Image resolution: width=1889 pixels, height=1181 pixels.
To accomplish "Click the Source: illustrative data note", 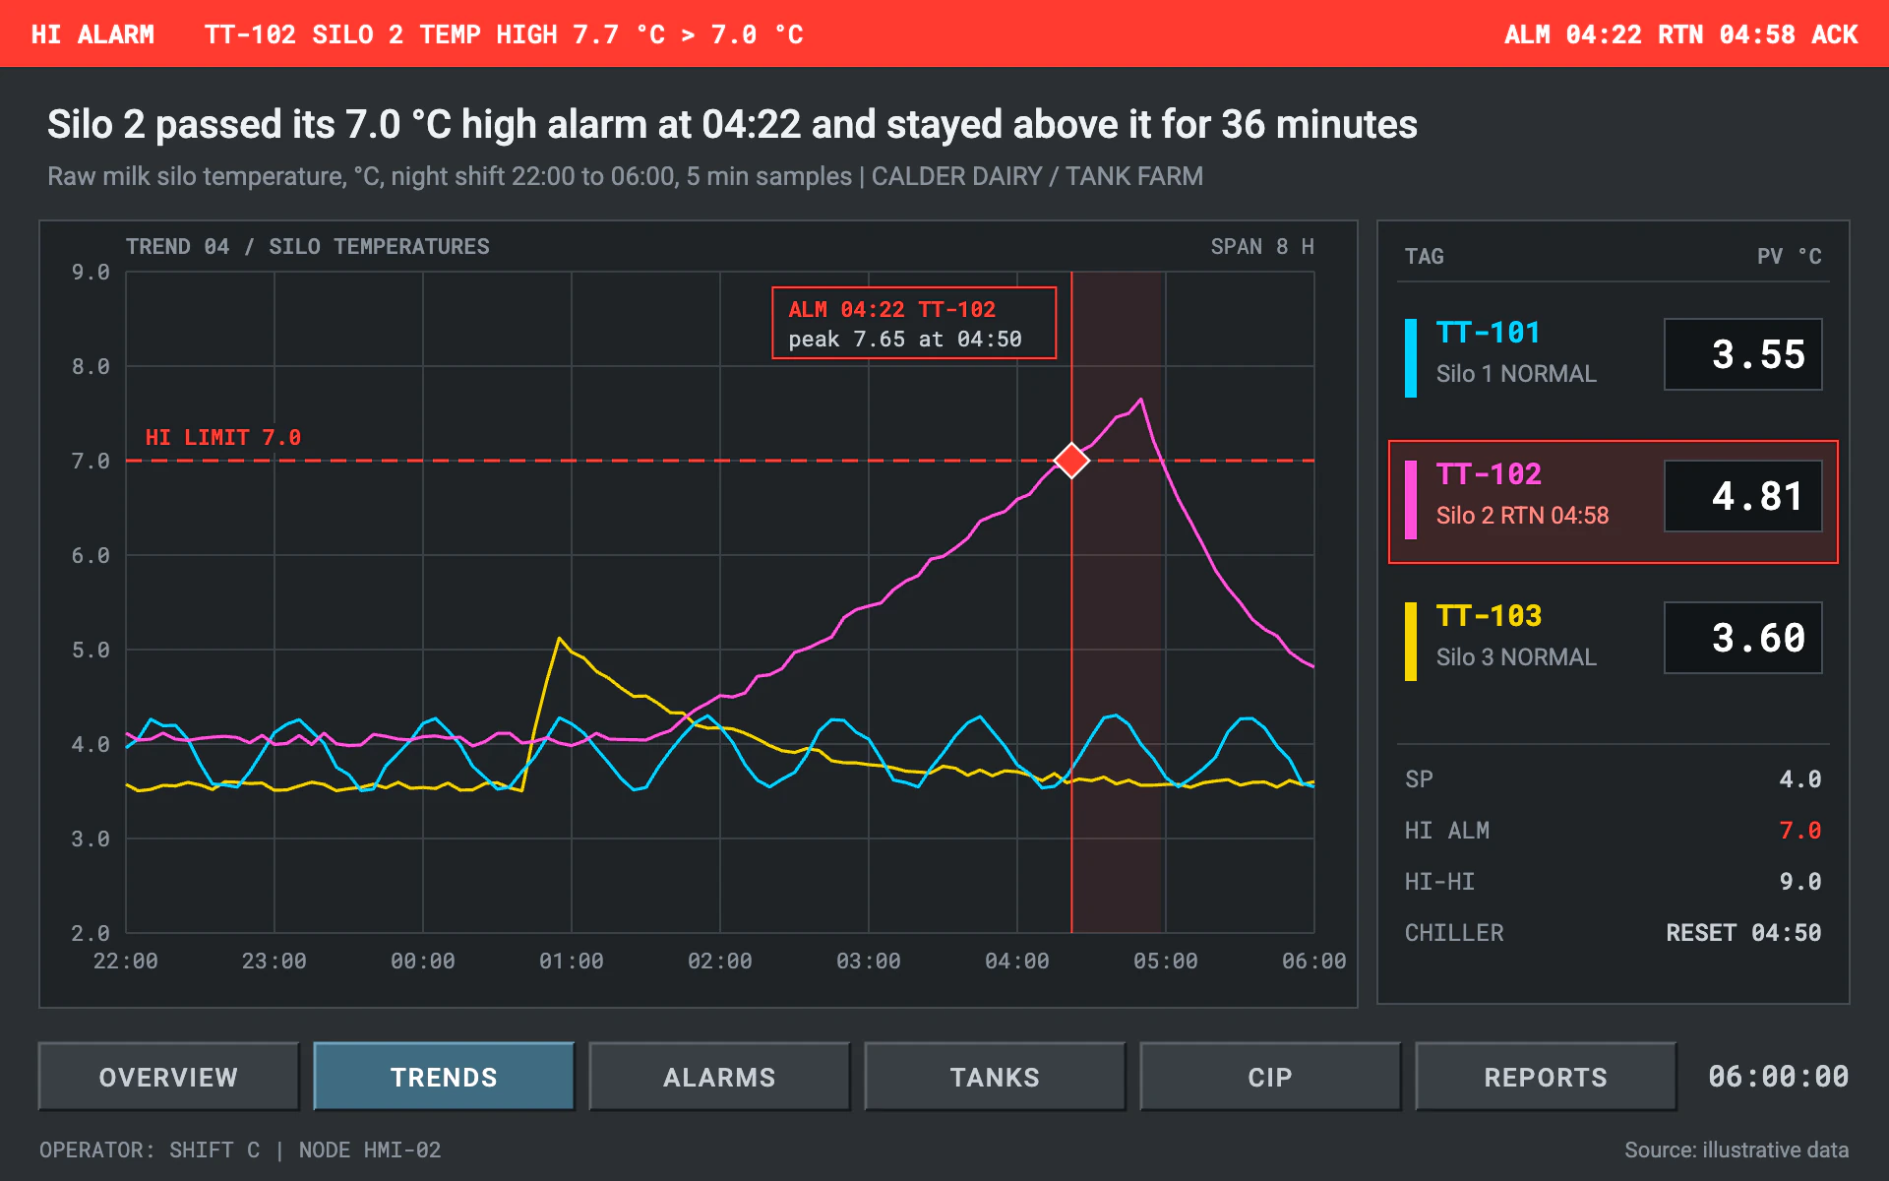I will pyautogui.click(x=1737, y=1150).
